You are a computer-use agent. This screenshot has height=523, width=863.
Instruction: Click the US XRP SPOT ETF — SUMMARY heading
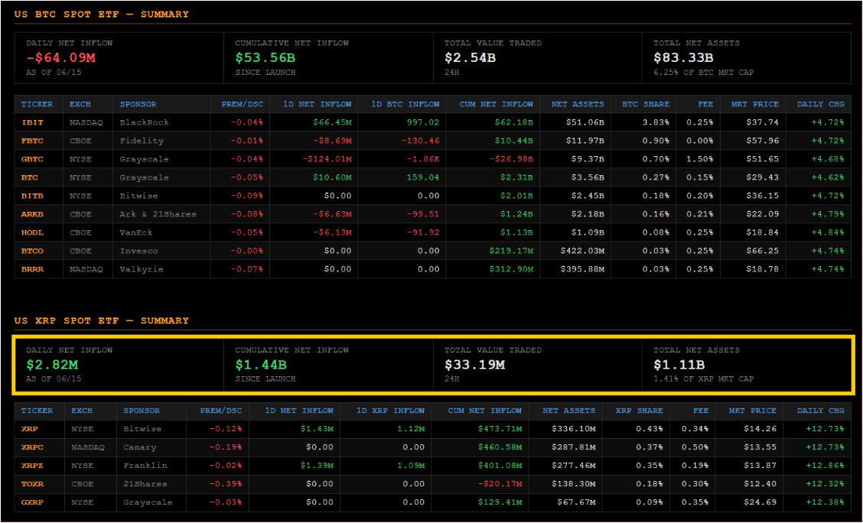pos(101,320)
